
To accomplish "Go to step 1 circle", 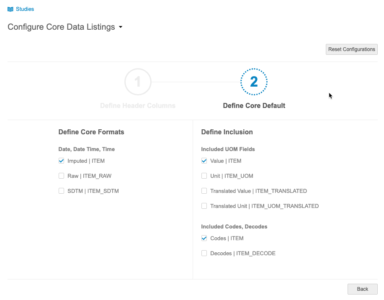I will click(x=138, y=82).
